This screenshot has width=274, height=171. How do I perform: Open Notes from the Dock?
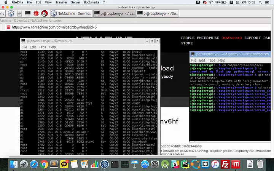(74, 165)
